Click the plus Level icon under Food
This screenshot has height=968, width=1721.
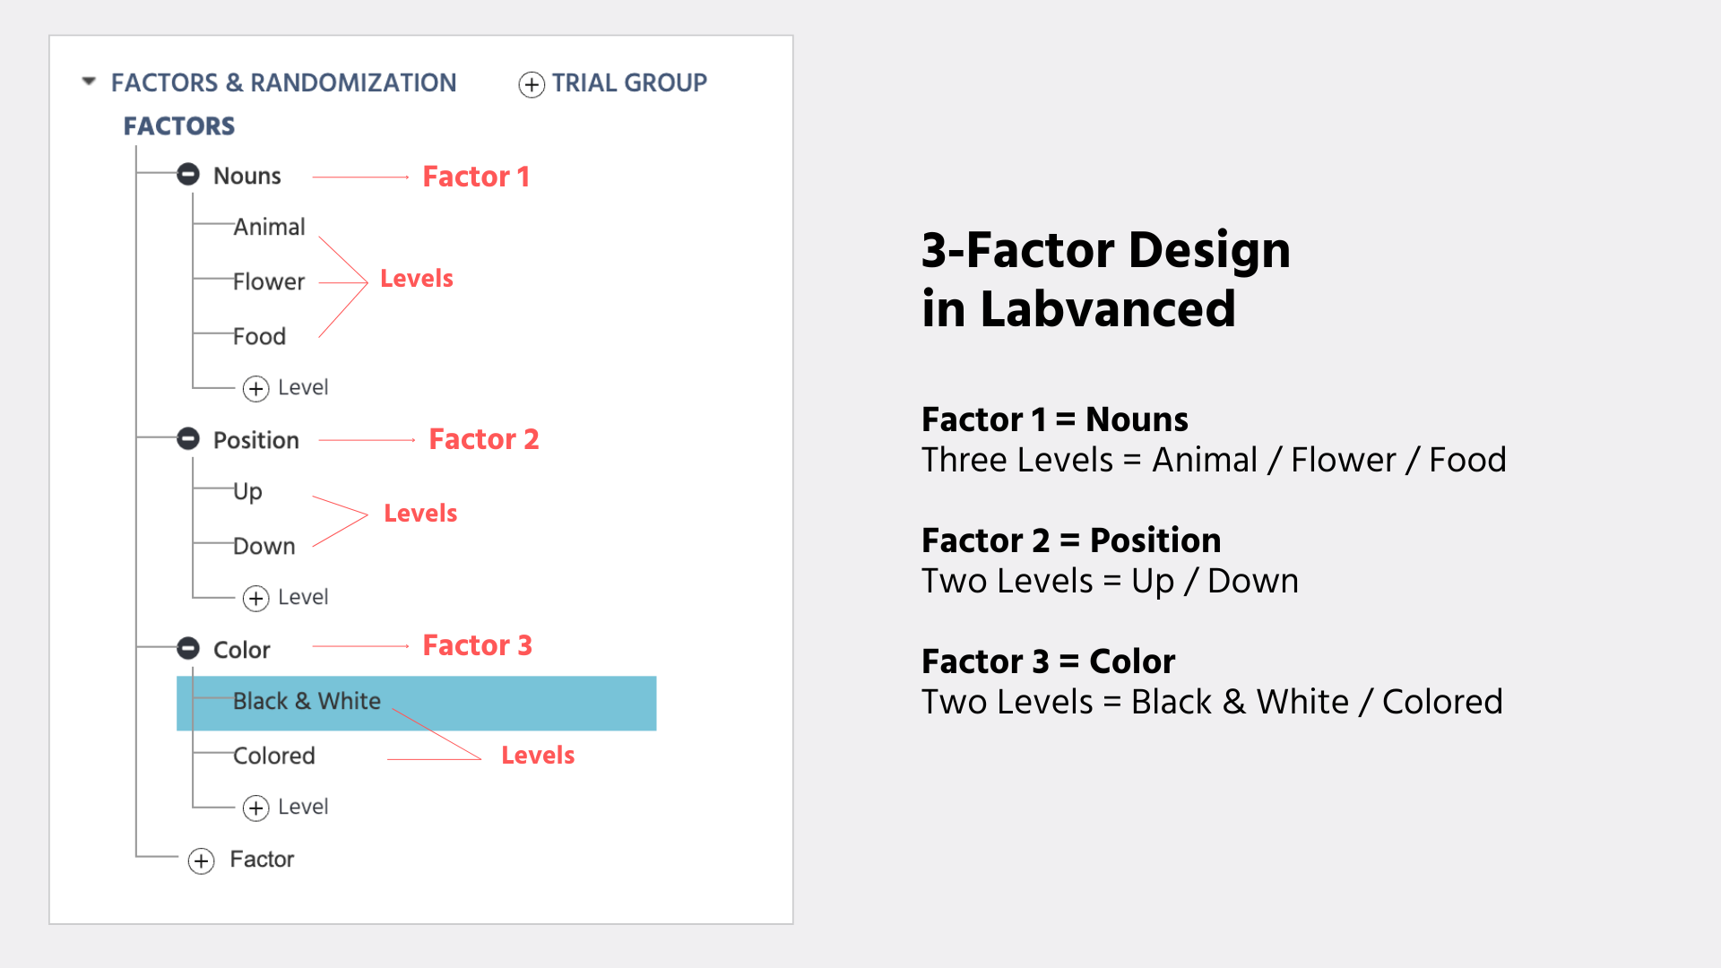(257, 388)
